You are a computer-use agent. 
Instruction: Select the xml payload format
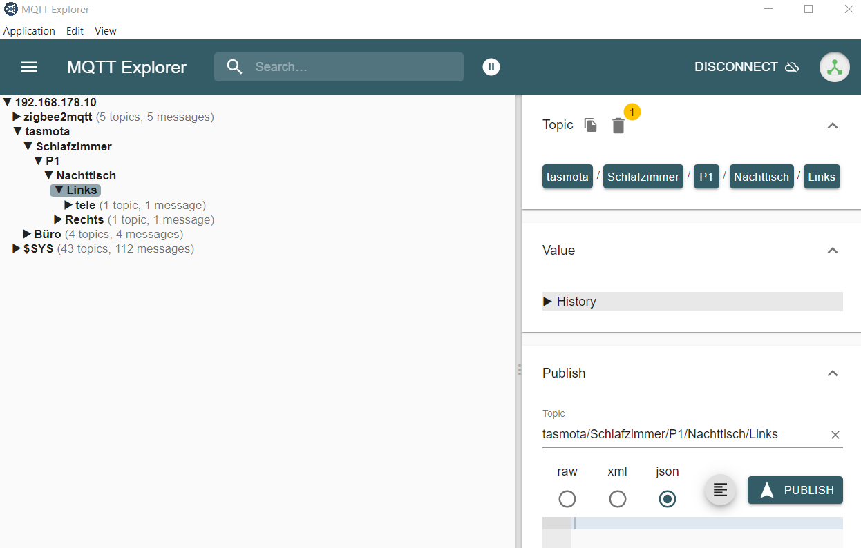coord(618,499)
